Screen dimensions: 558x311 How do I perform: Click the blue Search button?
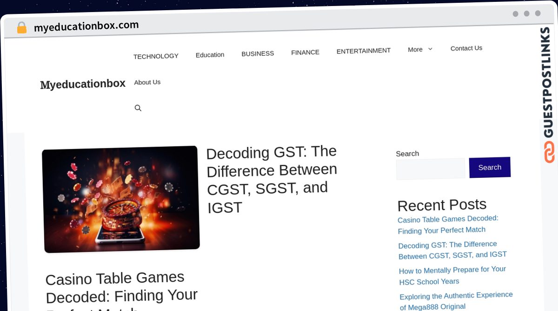click(x=490, y=168)
